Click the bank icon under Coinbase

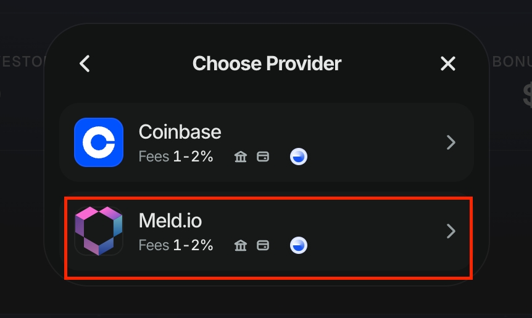coord(241,157)
